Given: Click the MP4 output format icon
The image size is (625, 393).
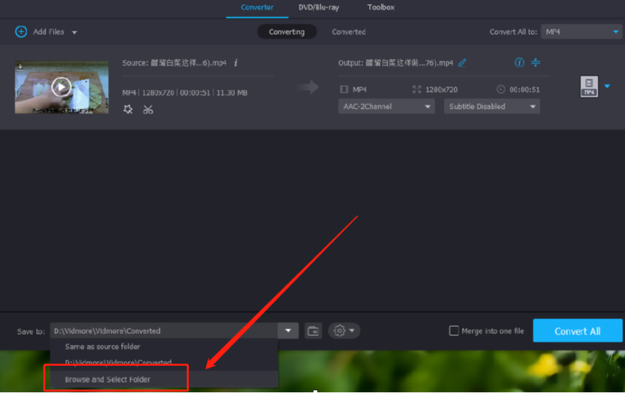Looking at the screenshot, I should (589, 87).
